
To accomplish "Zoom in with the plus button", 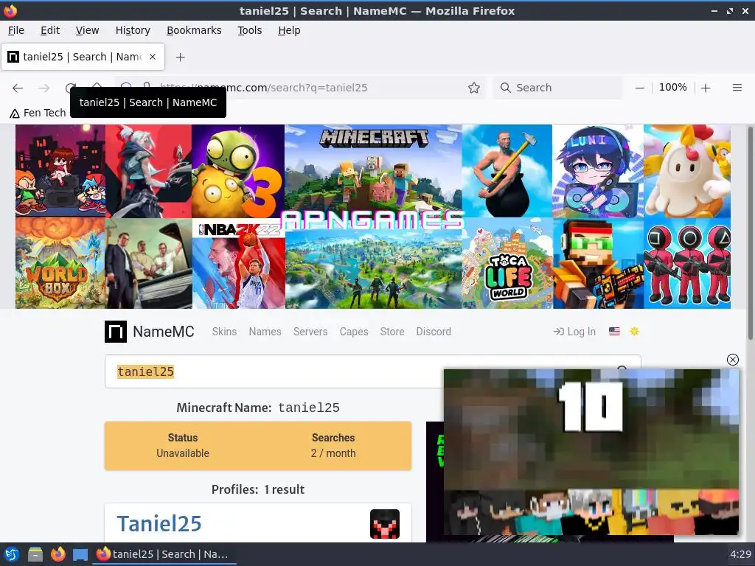I will (706, 88).
